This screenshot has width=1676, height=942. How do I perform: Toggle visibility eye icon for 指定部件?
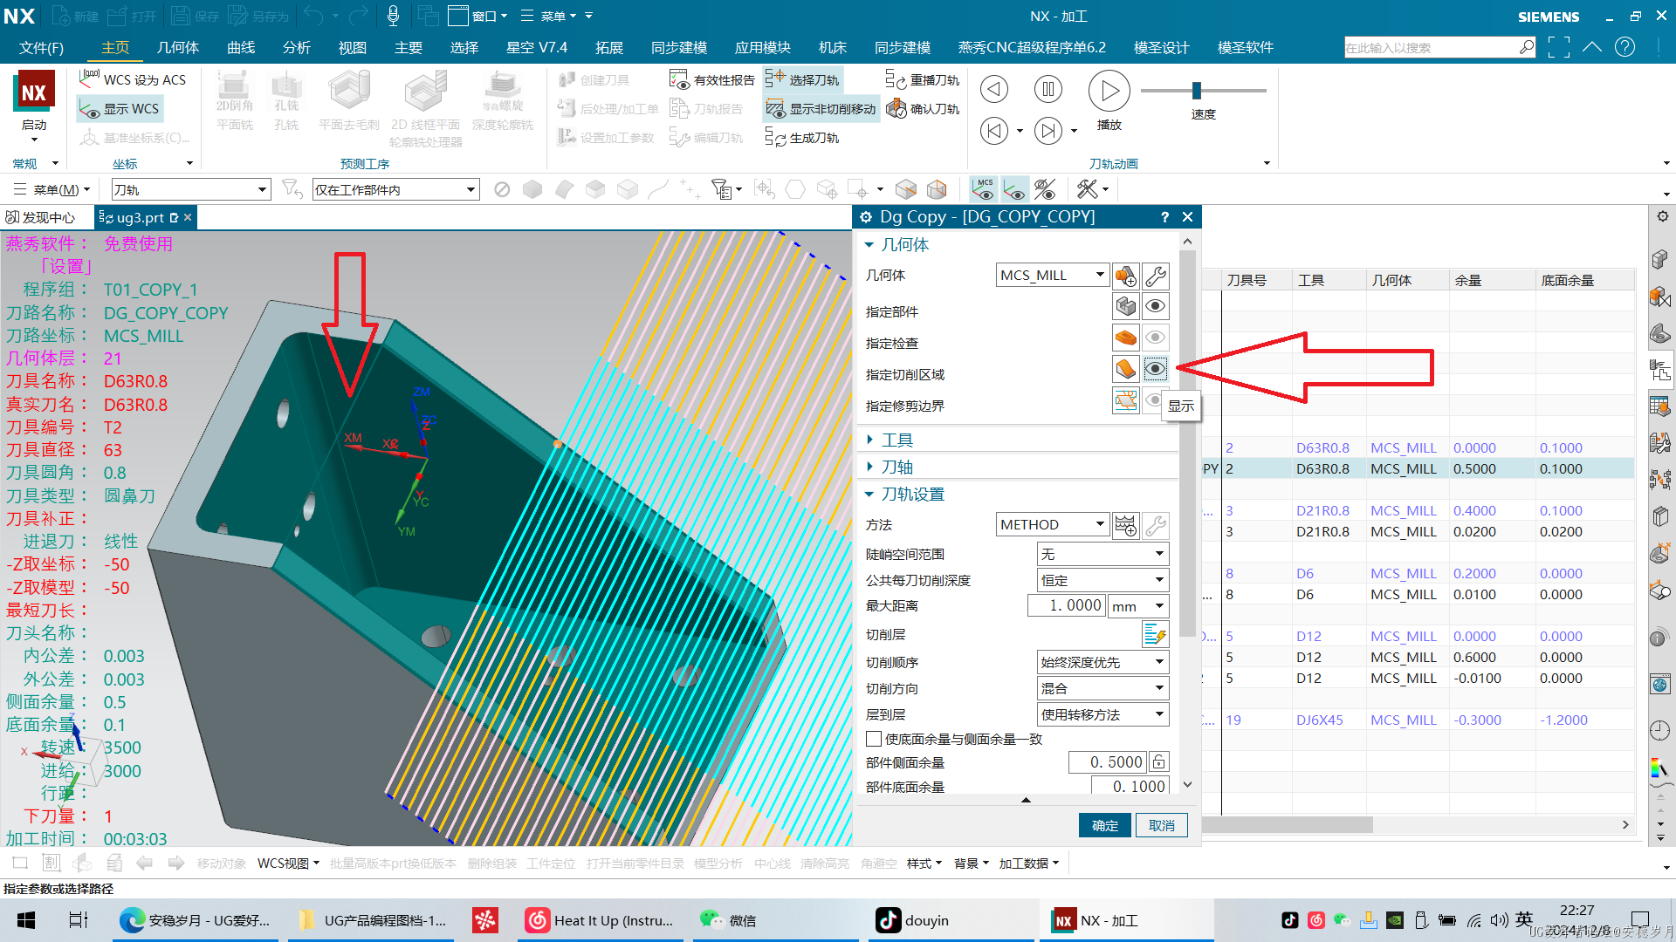click(x=1155, y=306)
